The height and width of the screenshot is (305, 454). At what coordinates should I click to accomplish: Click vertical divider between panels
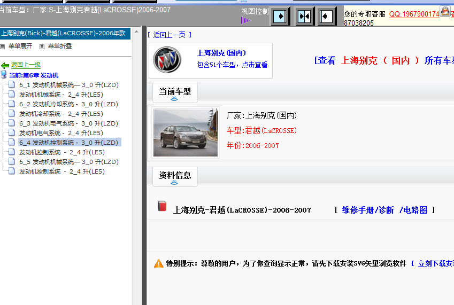coord(144,165)
